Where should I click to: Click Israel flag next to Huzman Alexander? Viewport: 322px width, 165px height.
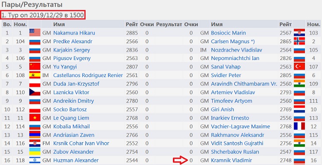tap(35, 160)
